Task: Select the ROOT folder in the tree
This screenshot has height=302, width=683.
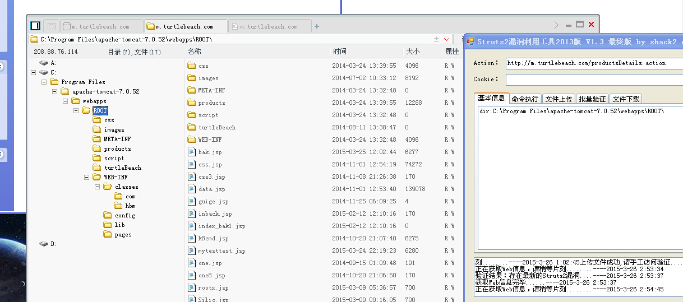Action: [100, 110]
